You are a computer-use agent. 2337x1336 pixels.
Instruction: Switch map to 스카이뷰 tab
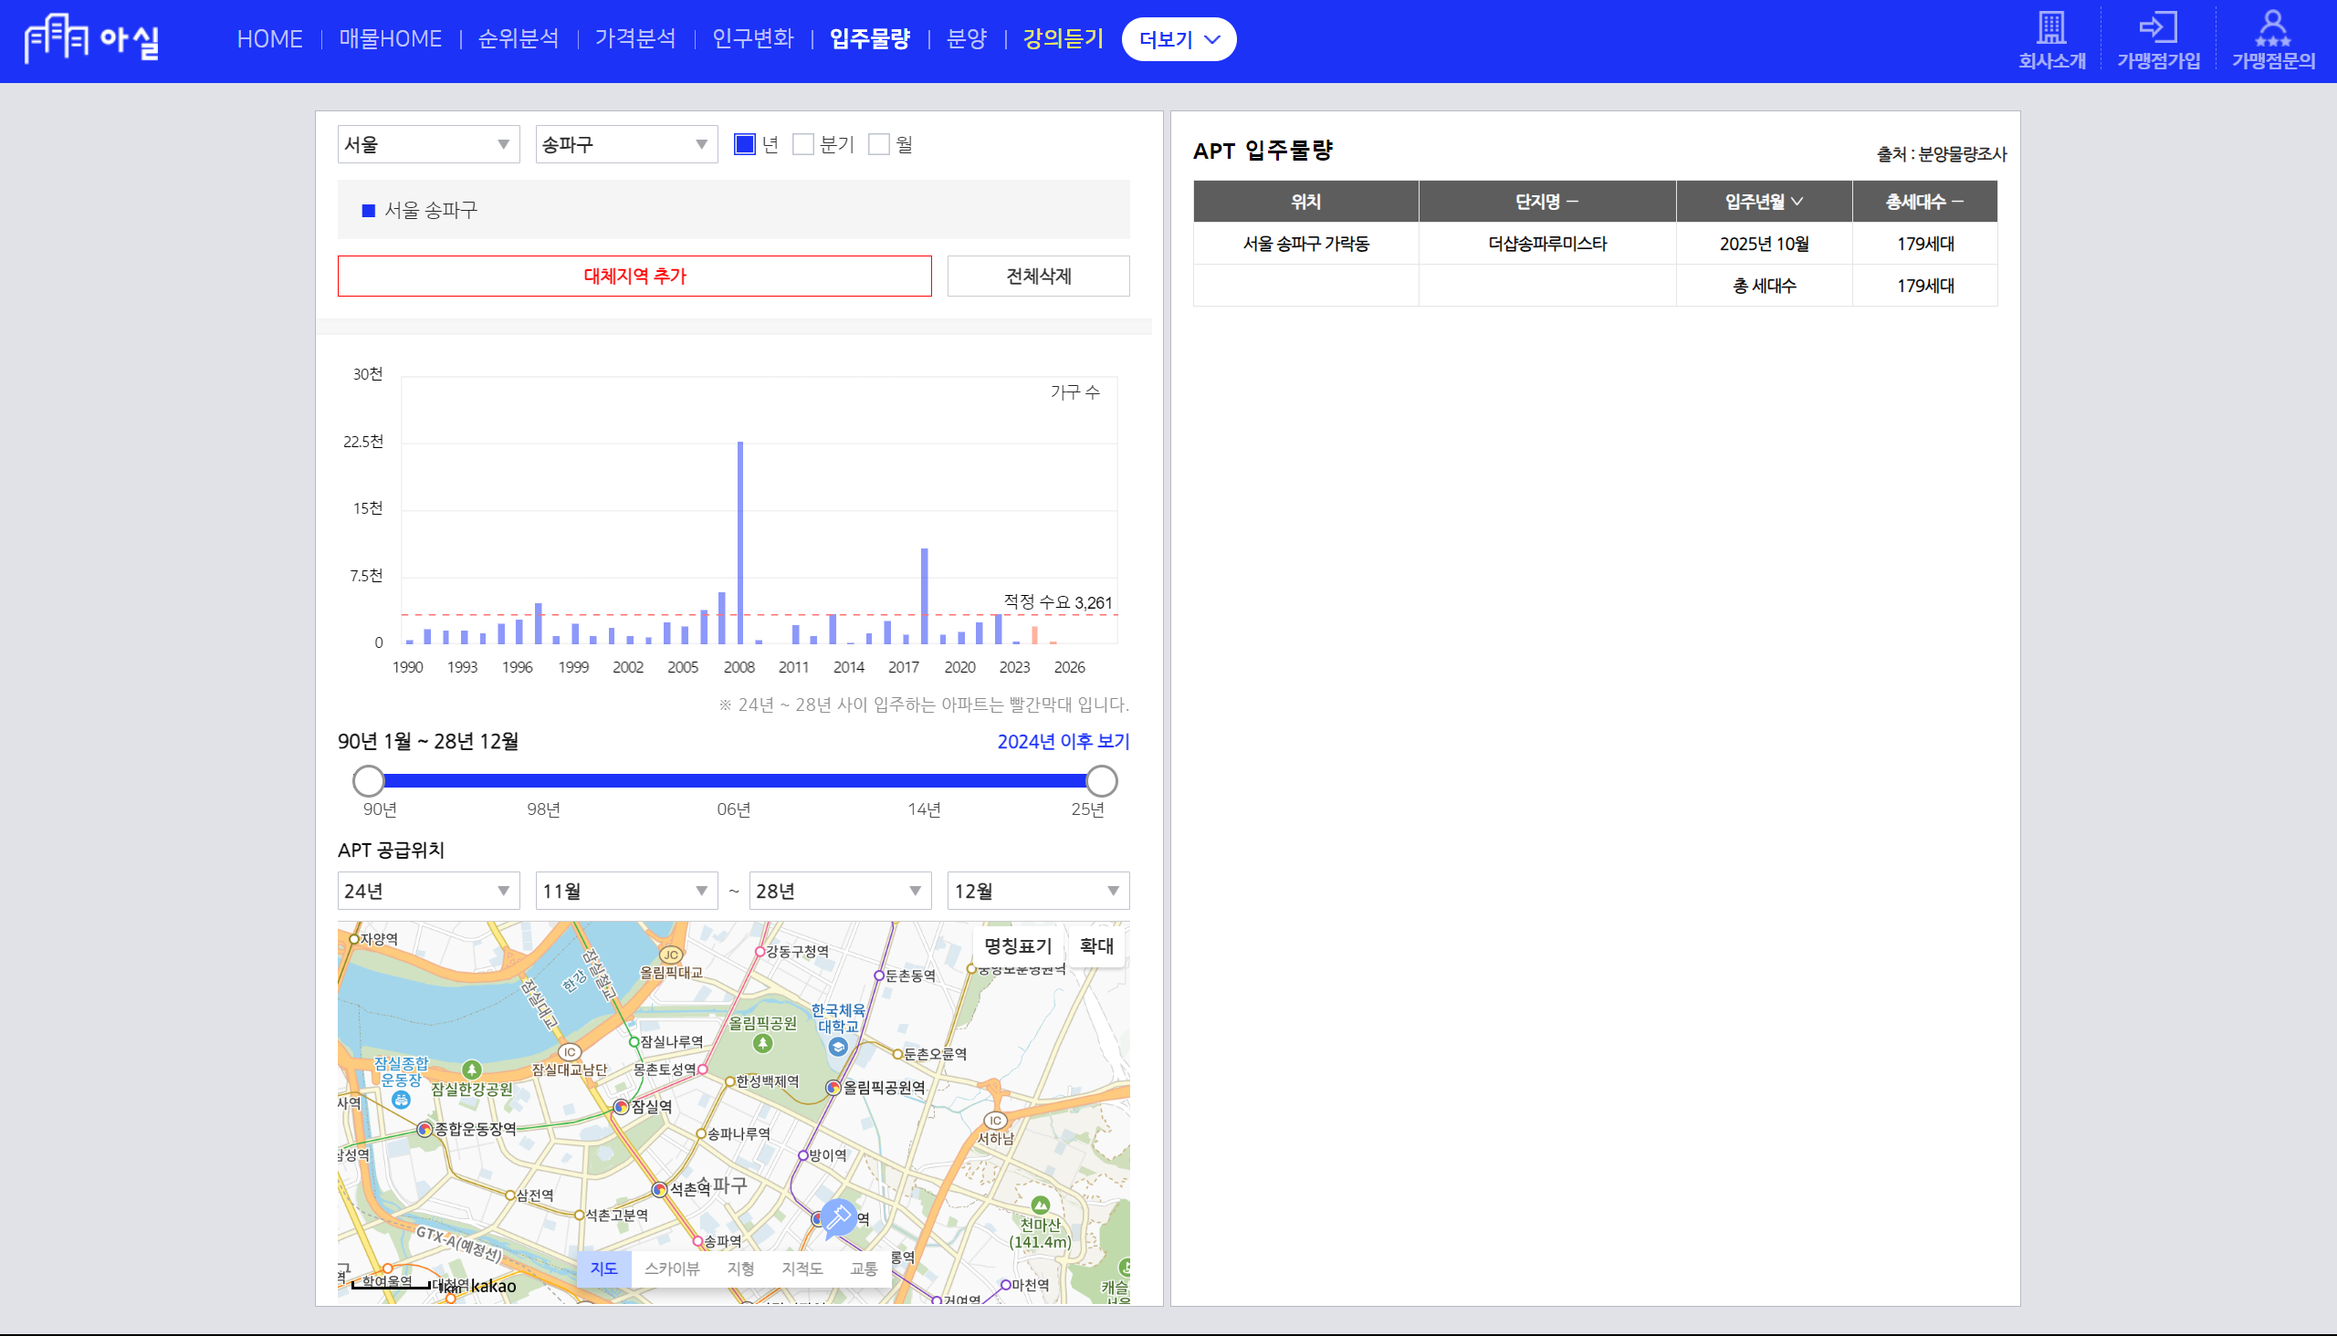671,1268
